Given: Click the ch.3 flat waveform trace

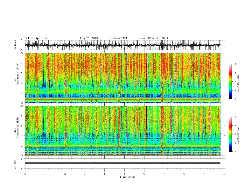Looking at the screenshot, I should tap(122, 163).
